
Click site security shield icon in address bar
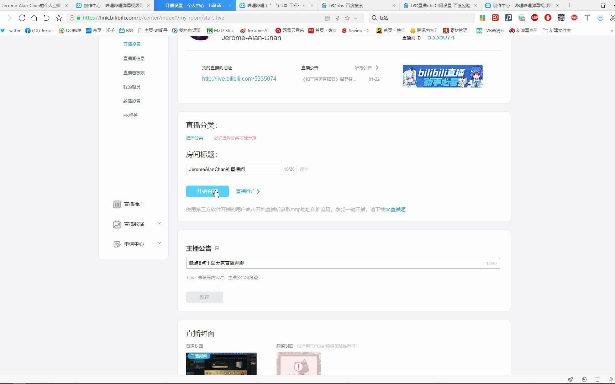[72, 18]
